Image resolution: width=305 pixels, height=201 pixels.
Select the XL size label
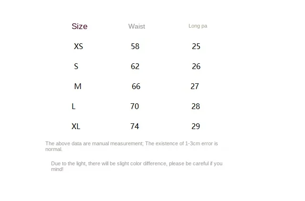(x=75, y=126)
